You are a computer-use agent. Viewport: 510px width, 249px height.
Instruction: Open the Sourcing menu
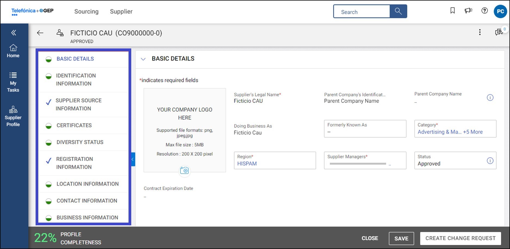click(86, 11)
